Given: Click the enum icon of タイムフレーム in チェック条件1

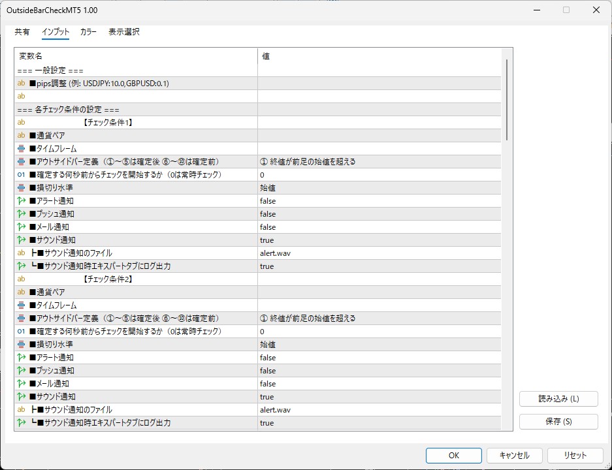Looking at the screenshot, I should (x=22, y=148).
